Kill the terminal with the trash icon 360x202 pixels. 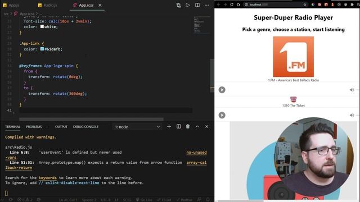pyautogui.click(x=188, y=126)
